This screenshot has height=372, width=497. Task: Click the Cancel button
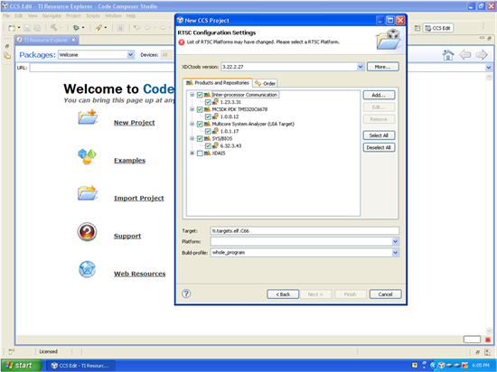pos(386,294)
